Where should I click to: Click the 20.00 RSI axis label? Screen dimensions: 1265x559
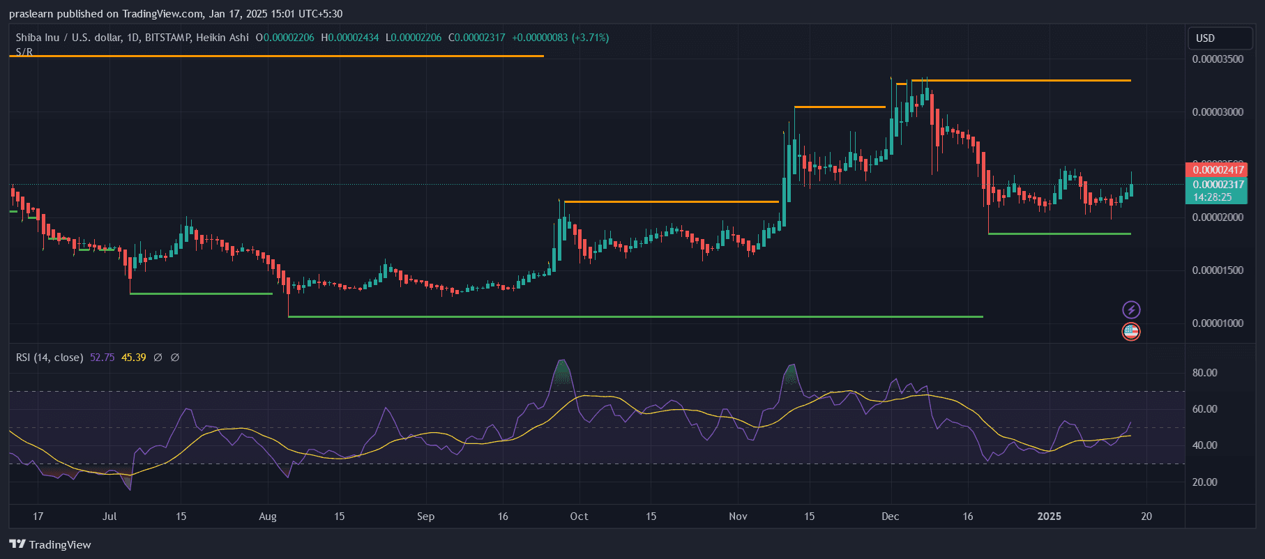pyautogui.click(x=1204, y=482)
